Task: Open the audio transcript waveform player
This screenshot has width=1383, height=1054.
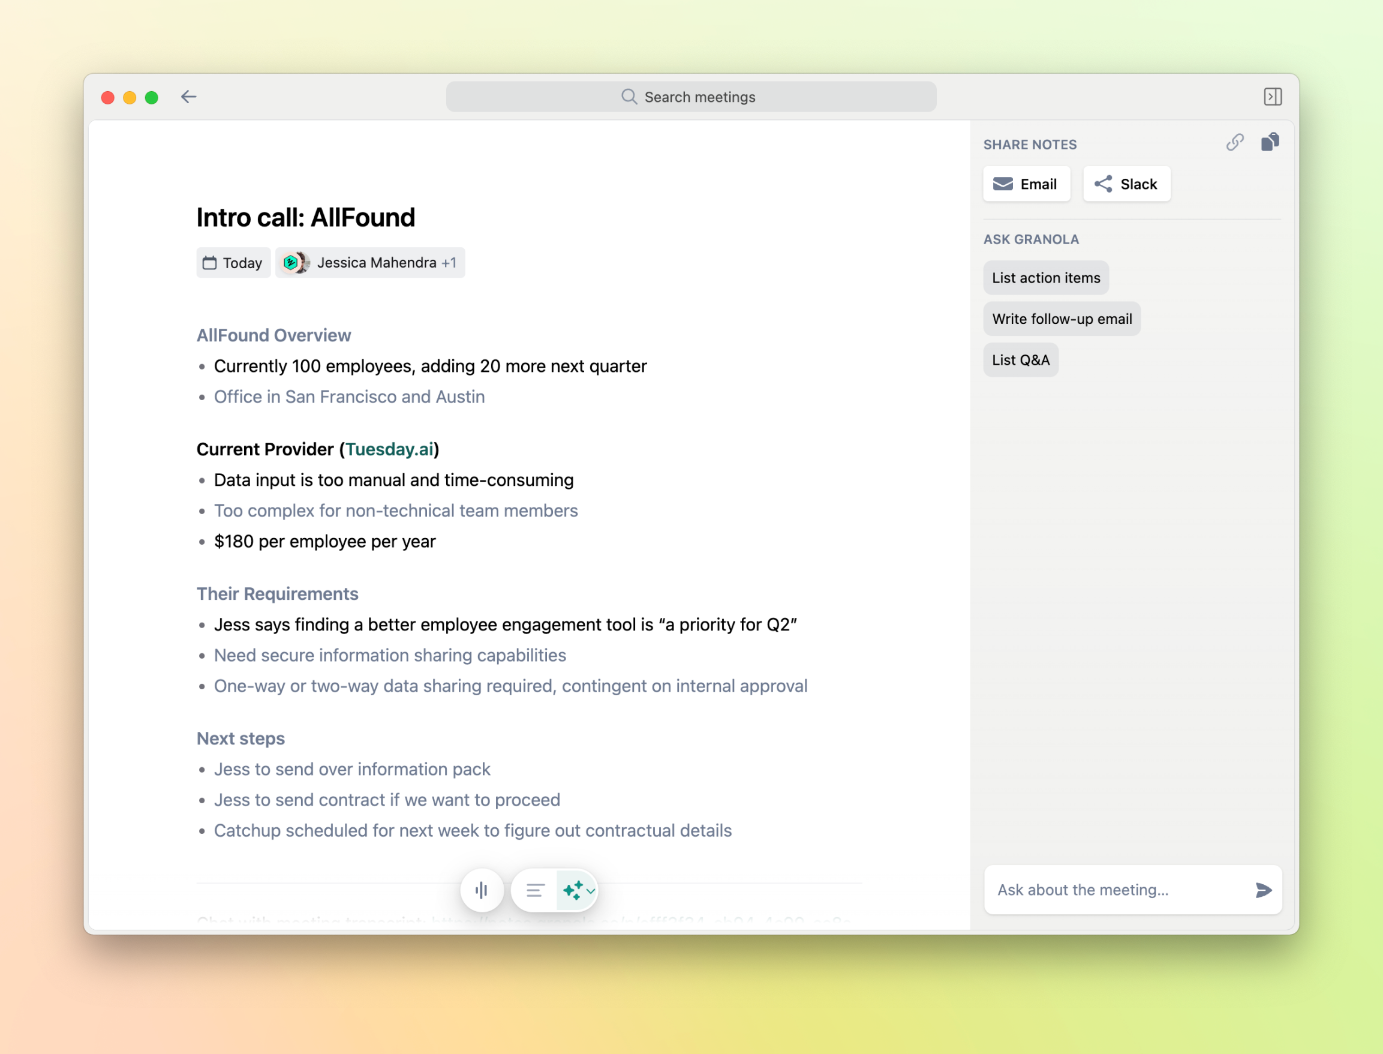Action: (482, 890)
